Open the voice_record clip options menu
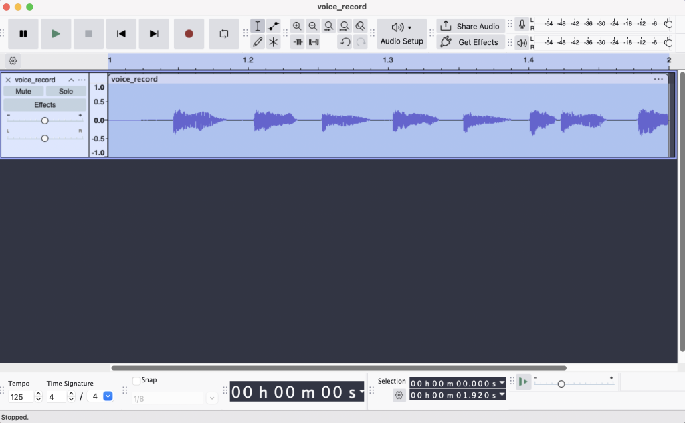Screen dimensions: 685x423 click(658, 79)
